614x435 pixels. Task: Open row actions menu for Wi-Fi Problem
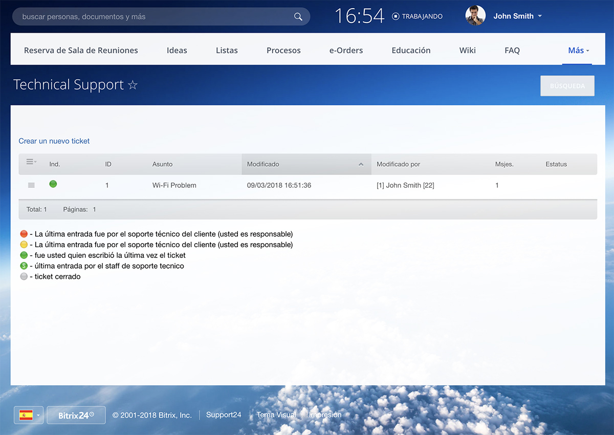[31, 185]
